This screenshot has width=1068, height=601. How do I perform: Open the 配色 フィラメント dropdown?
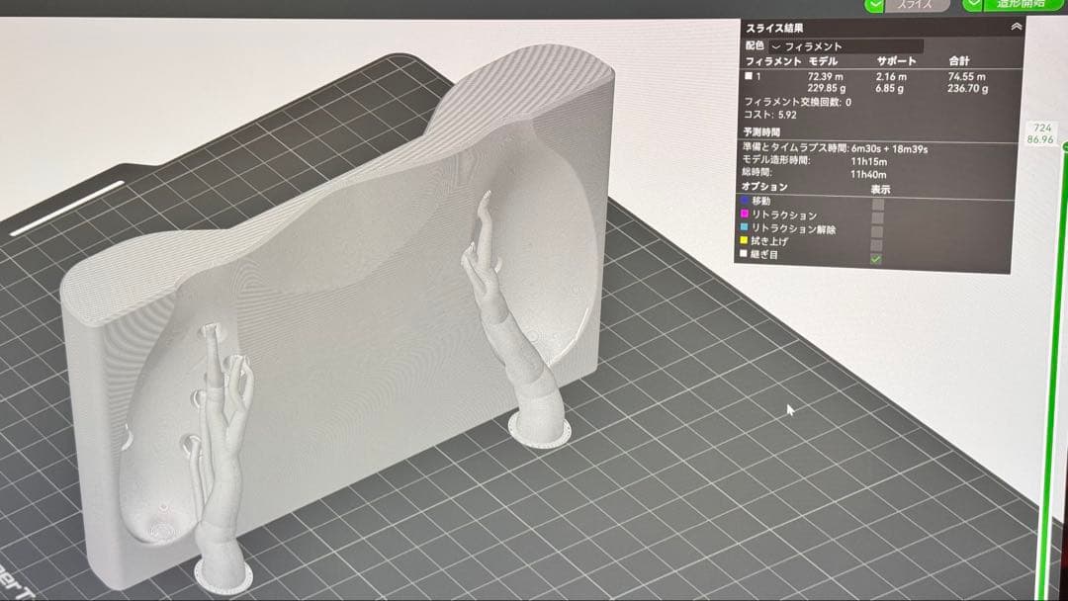[x=846, y=46]
